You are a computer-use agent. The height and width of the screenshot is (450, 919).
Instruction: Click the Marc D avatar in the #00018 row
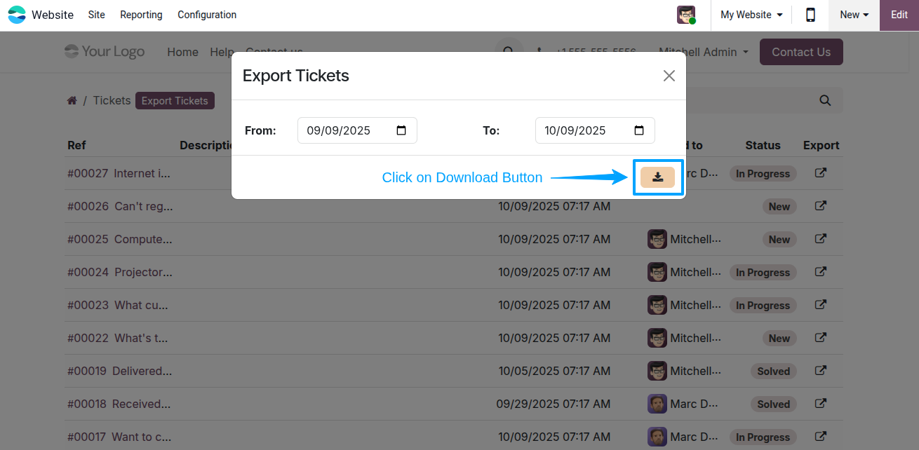pyautogui.click(x=657, y=404)
